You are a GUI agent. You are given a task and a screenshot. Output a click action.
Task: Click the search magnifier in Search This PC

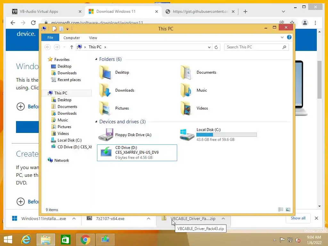point(284,47)
